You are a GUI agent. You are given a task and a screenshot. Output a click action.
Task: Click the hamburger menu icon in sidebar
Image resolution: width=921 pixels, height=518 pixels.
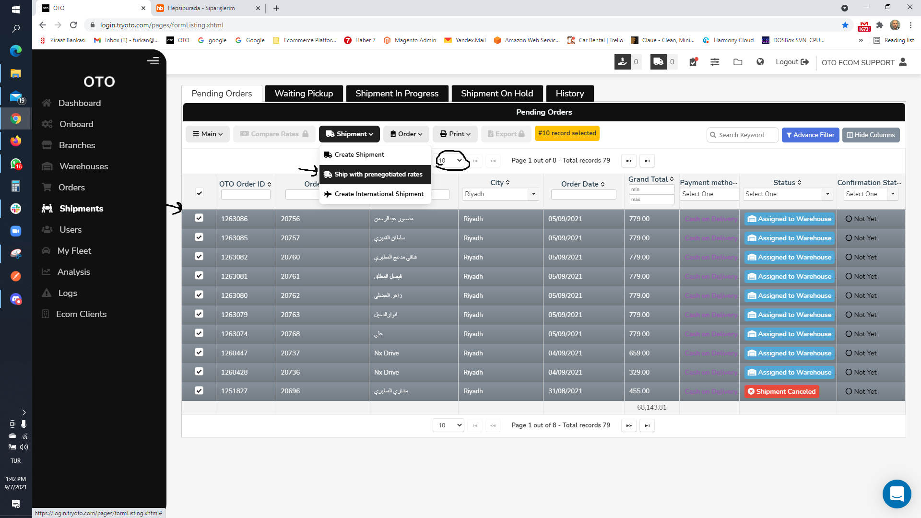point(153,60)
